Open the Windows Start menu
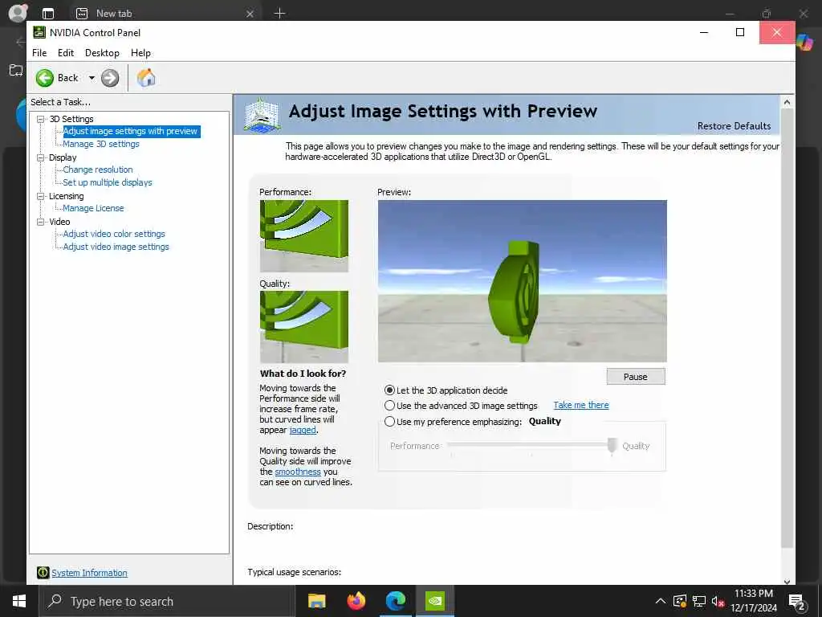822x617 pixels. (x=19, y=601)
